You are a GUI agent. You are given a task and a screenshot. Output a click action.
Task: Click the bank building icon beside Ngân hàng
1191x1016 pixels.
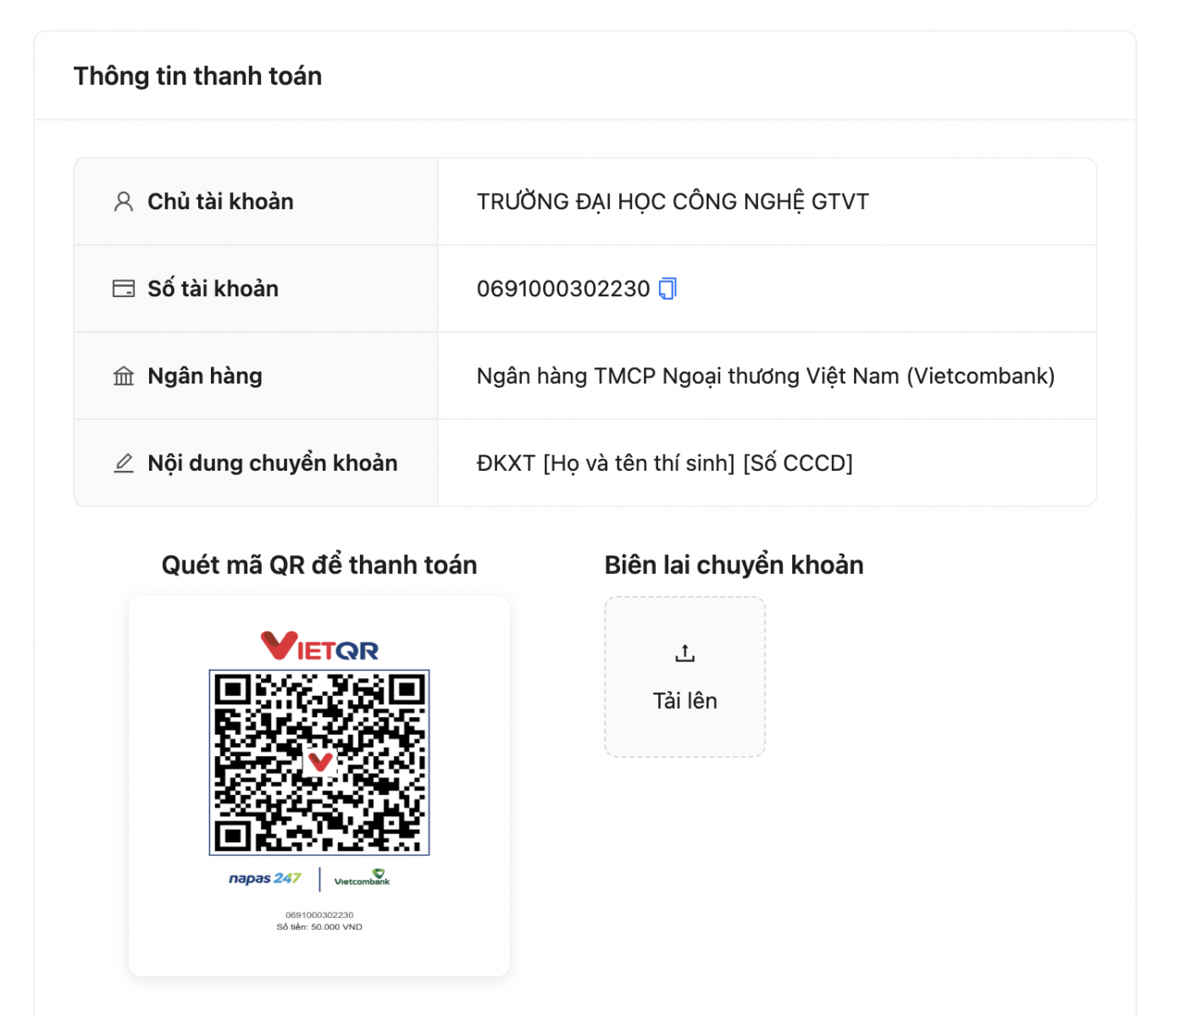click(124, 376)
